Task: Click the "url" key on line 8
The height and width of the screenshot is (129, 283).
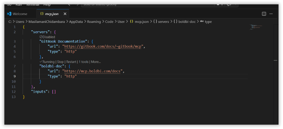Action: pyautogui.click(x=53, y=71)
